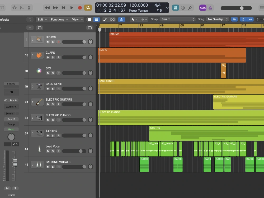Expand the DRUMS track stack

(x=33, y=40)
